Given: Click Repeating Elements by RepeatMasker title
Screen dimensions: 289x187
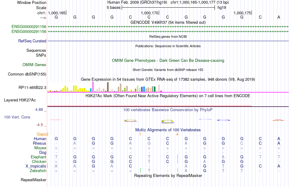Looking at the screenshot, I should 168,175.
